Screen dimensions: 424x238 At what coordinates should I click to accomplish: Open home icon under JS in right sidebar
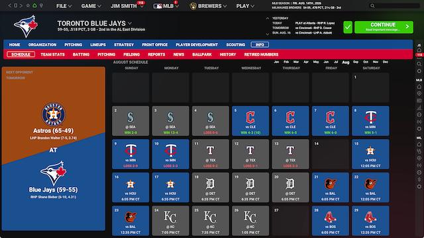click(x=419, y=50)
